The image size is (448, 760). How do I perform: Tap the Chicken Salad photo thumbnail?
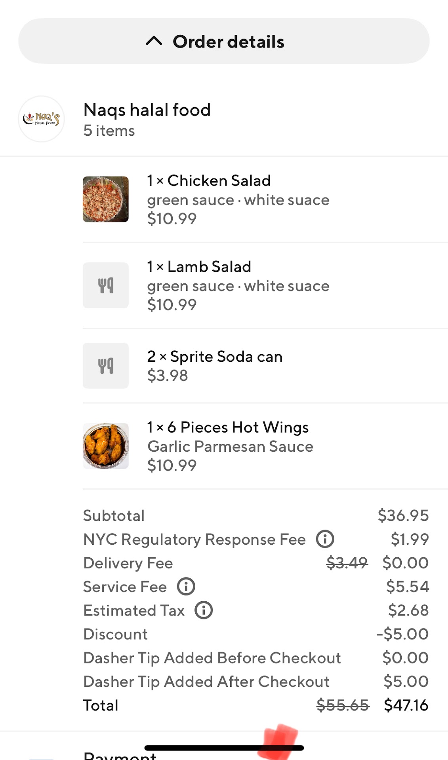(105, 199)
